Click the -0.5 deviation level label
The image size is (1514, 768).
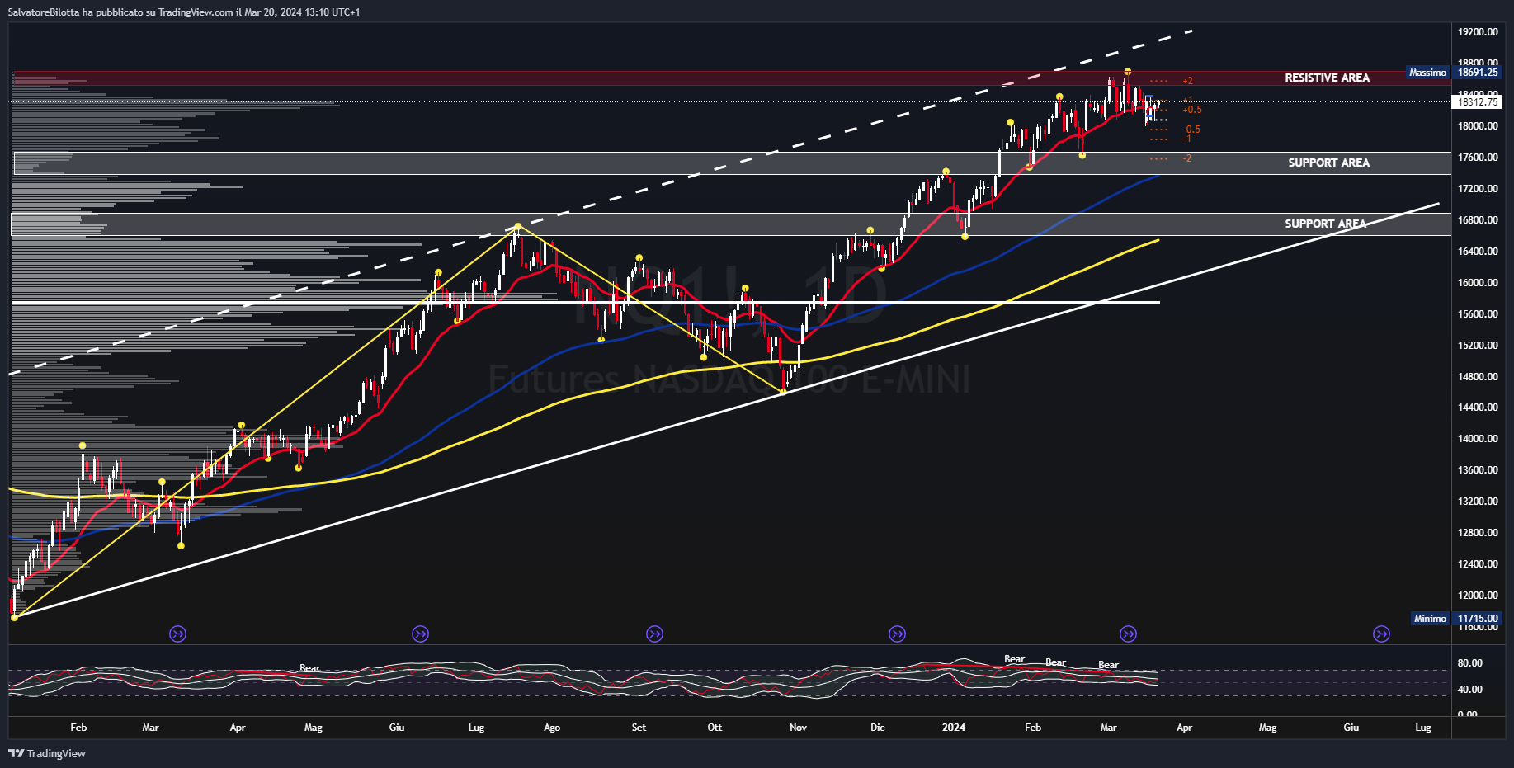click(x=1191, y=130)
